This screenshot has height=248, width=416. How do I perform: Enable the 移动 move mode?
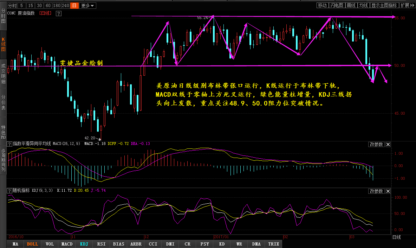322,5
